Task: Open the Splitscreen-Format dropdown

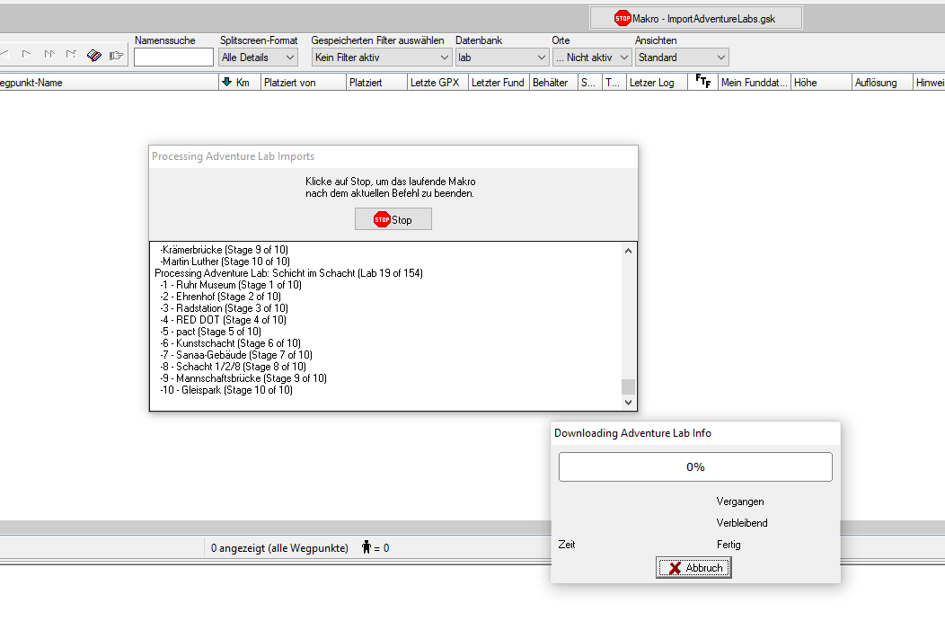Action: [x=258, y=58]
